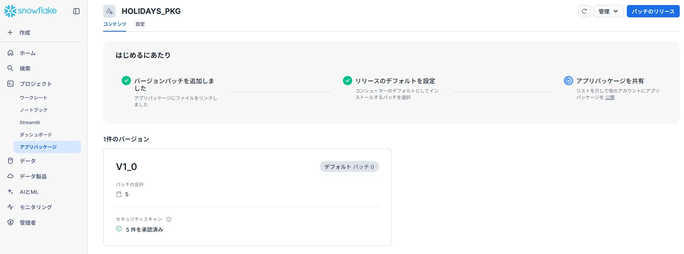Expand the 管理 dropdown menu

click(x=608, y=11)
